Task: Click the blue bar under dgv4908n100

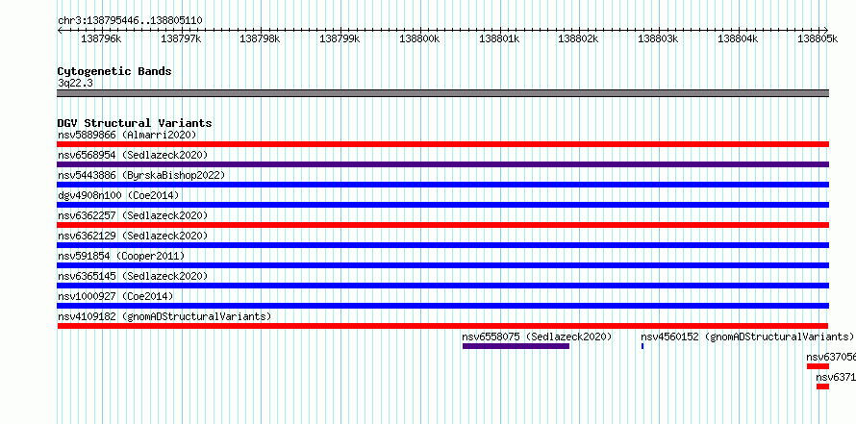Action: tap(443, 205)
